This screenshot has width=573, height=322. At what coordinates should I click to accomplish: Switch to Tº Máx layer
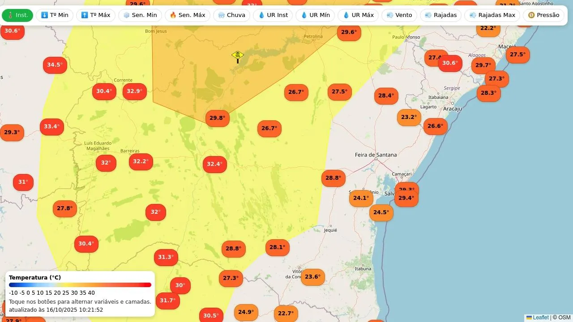[96, 15]
